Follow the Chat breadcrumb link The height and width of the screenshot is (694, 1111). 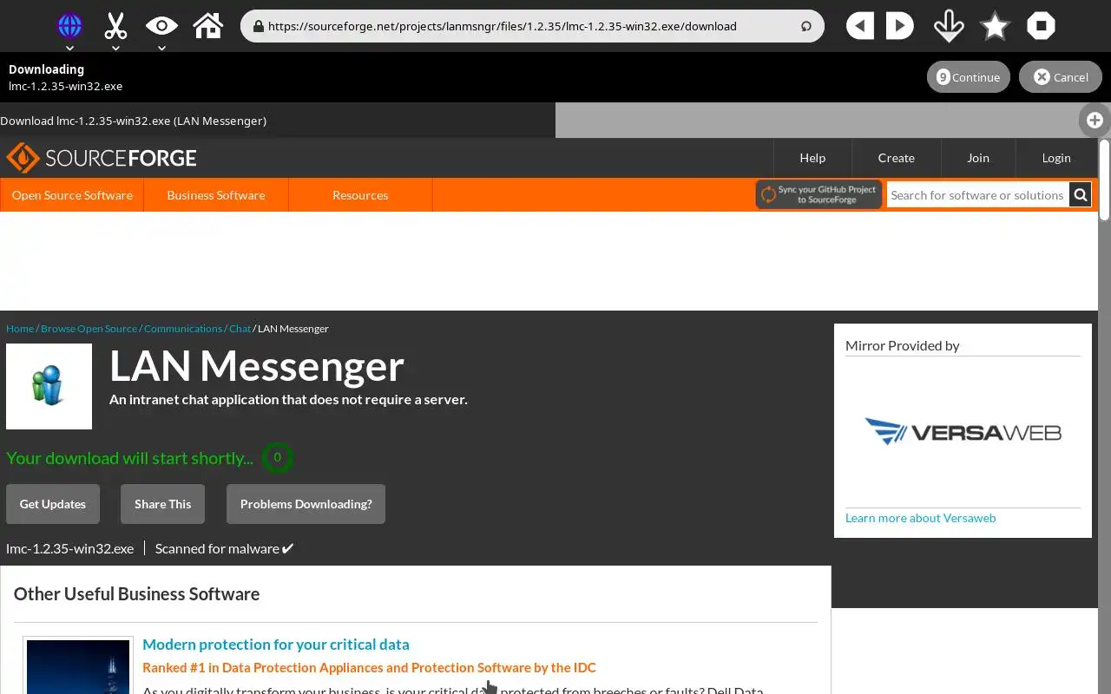click(x=240, y=329)
